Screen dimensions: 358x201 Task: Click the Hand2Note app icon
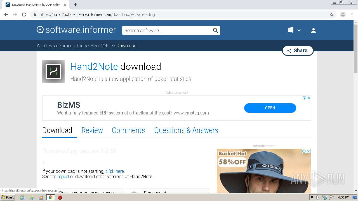pyautogui.click(x=53, y=71)
